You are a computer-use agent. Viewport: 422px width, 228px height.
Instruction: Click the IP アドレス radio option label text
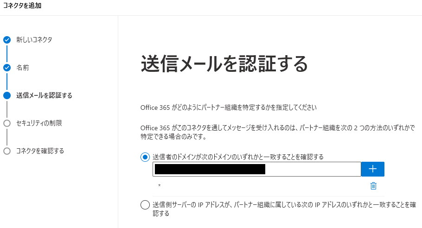(x=284, y=209)
